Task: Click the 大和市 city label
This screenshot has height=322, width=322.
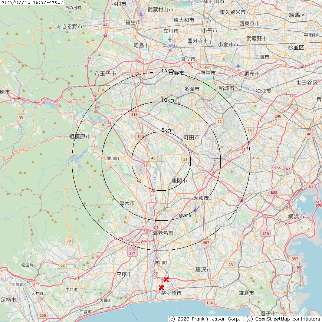Action: [201, 198]
